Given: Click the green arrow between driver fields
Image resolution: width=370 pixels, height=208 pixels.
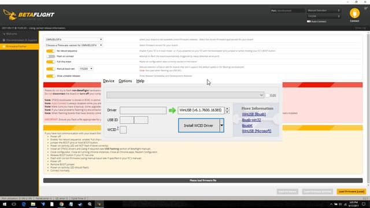Looking at the screenshot, I should coord(172,110).
